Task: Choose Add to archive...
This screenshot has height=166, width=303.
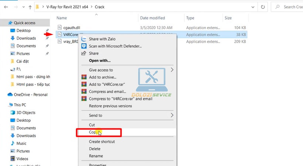Action: 102,77
